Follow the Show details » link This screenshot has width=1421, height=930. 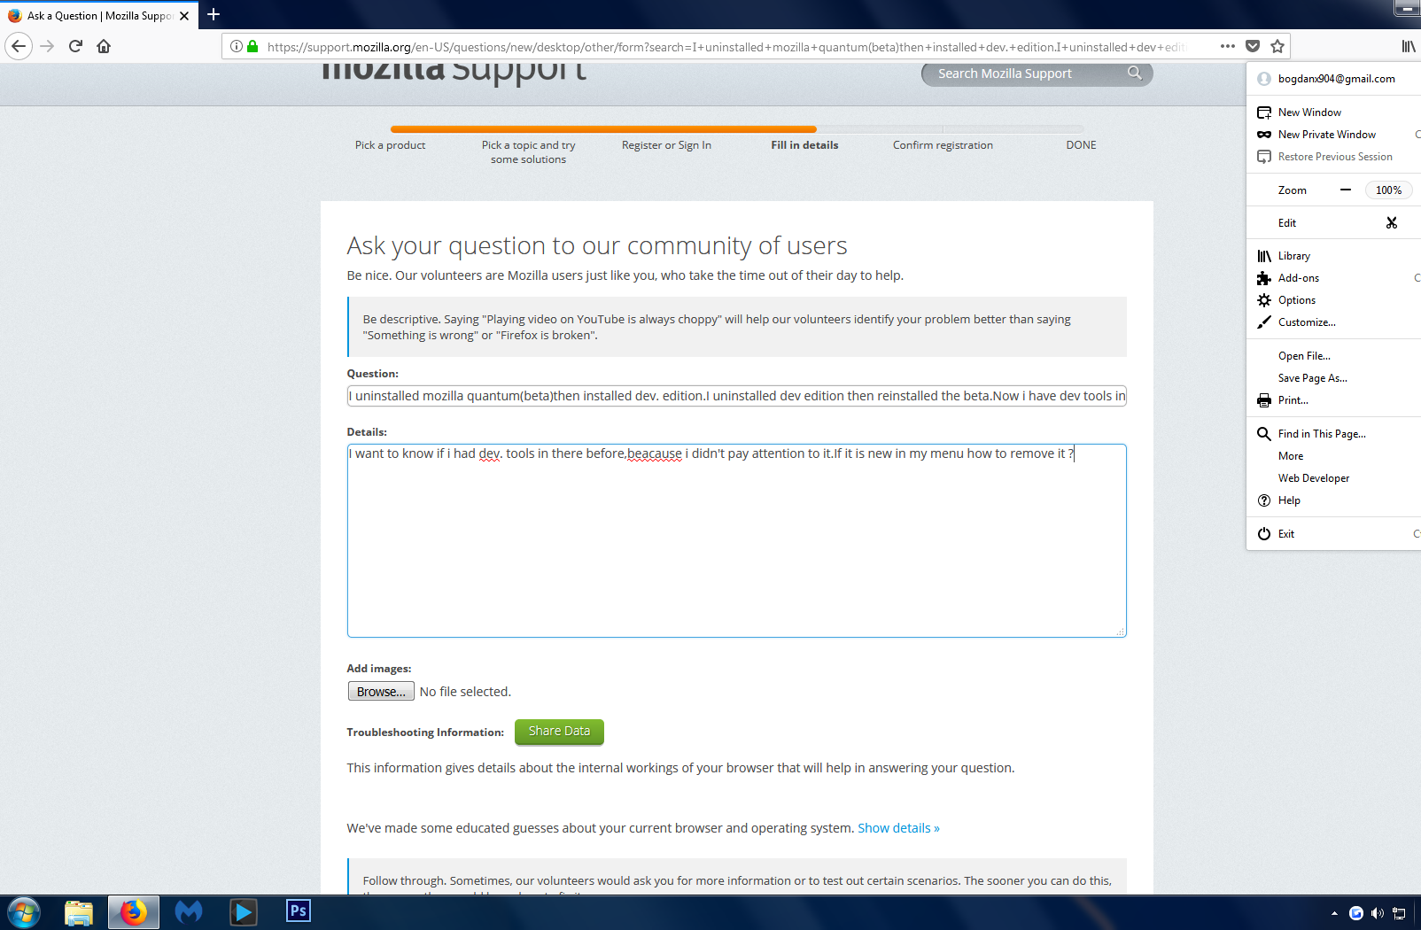pyautogui.click(x=898, y=828)
